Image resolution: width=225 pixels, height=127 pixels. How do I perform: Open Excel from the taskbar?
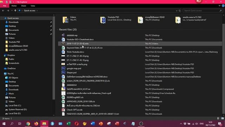point(69,124)
